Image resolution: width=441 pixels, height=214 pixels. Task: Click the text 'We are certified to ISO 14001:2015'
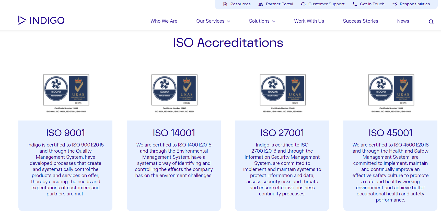[x=174, y=145]
